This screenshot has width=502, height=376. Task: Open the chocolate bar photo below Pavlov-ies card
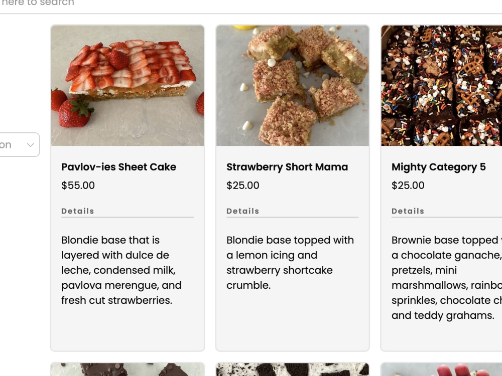(128, 369)
